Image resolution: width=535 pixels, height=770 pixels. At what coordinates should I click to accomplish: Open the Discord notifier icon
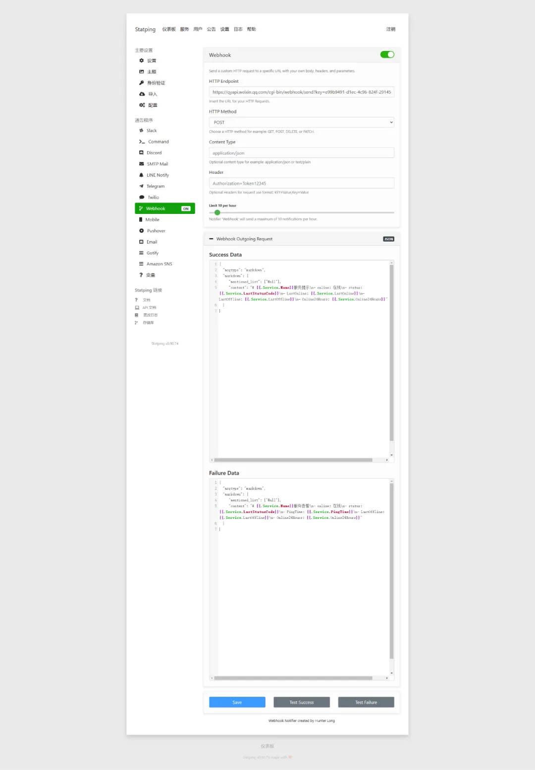click(x=141, y=153)
